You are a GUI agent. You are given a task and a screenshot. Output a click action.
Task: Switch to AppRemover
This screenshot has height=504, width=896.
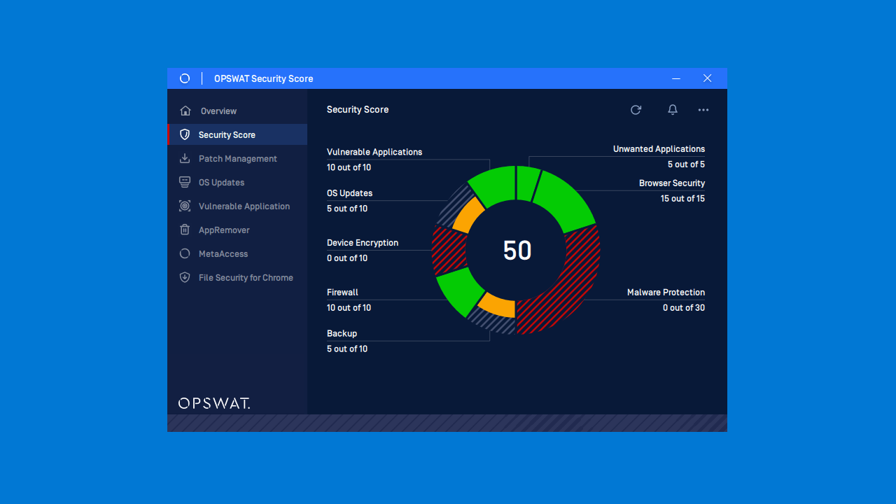237,230
